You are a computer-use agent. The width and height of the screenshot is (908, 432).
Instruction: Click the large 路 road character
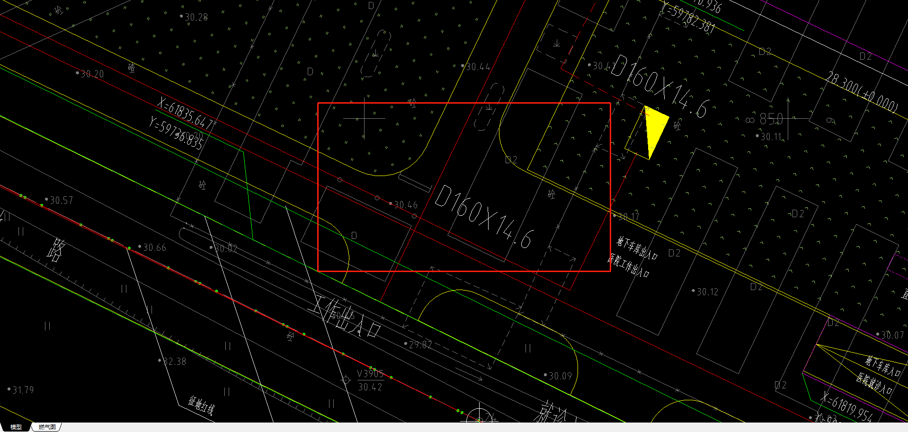tap(56, 250)
